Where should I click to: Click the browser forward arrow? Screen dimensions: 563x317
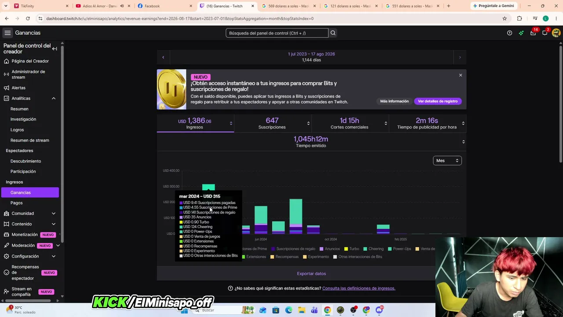[17, 18]
